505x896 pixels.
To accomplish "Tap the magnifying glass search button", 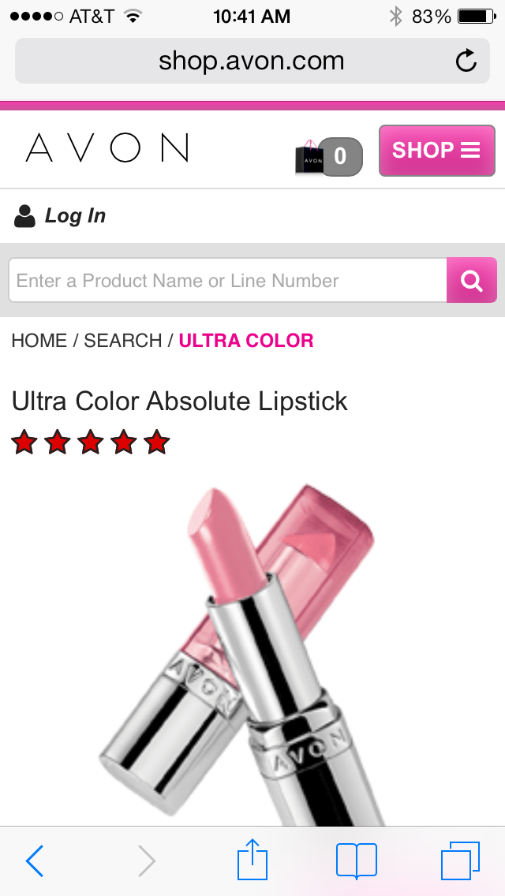I will [471, 280].
